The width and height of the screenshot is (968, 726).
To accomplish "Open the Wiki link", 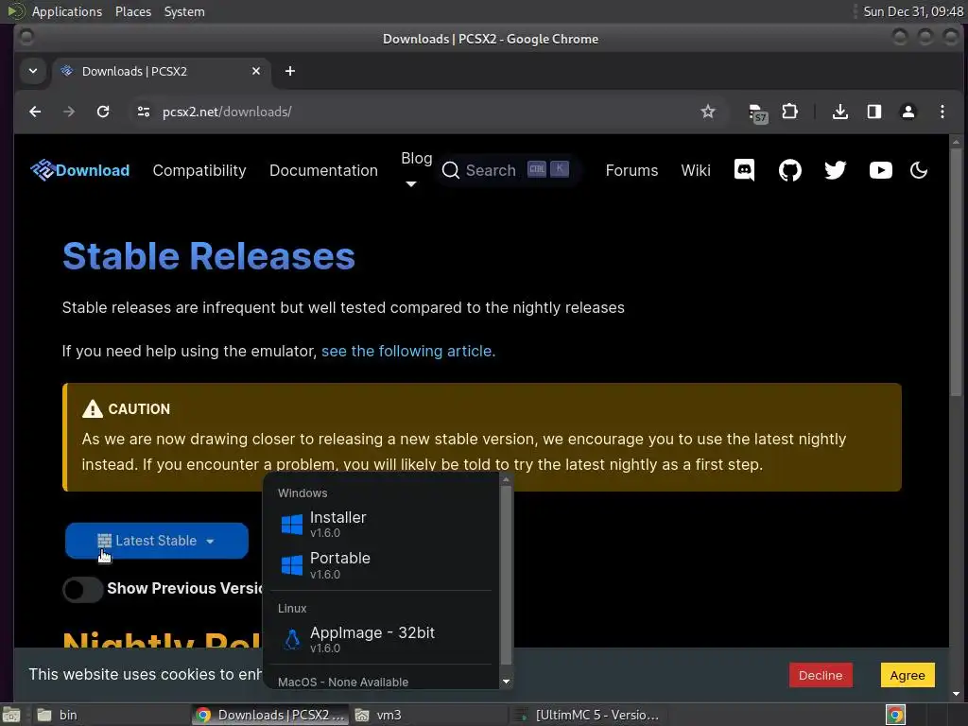I will 696,170.
